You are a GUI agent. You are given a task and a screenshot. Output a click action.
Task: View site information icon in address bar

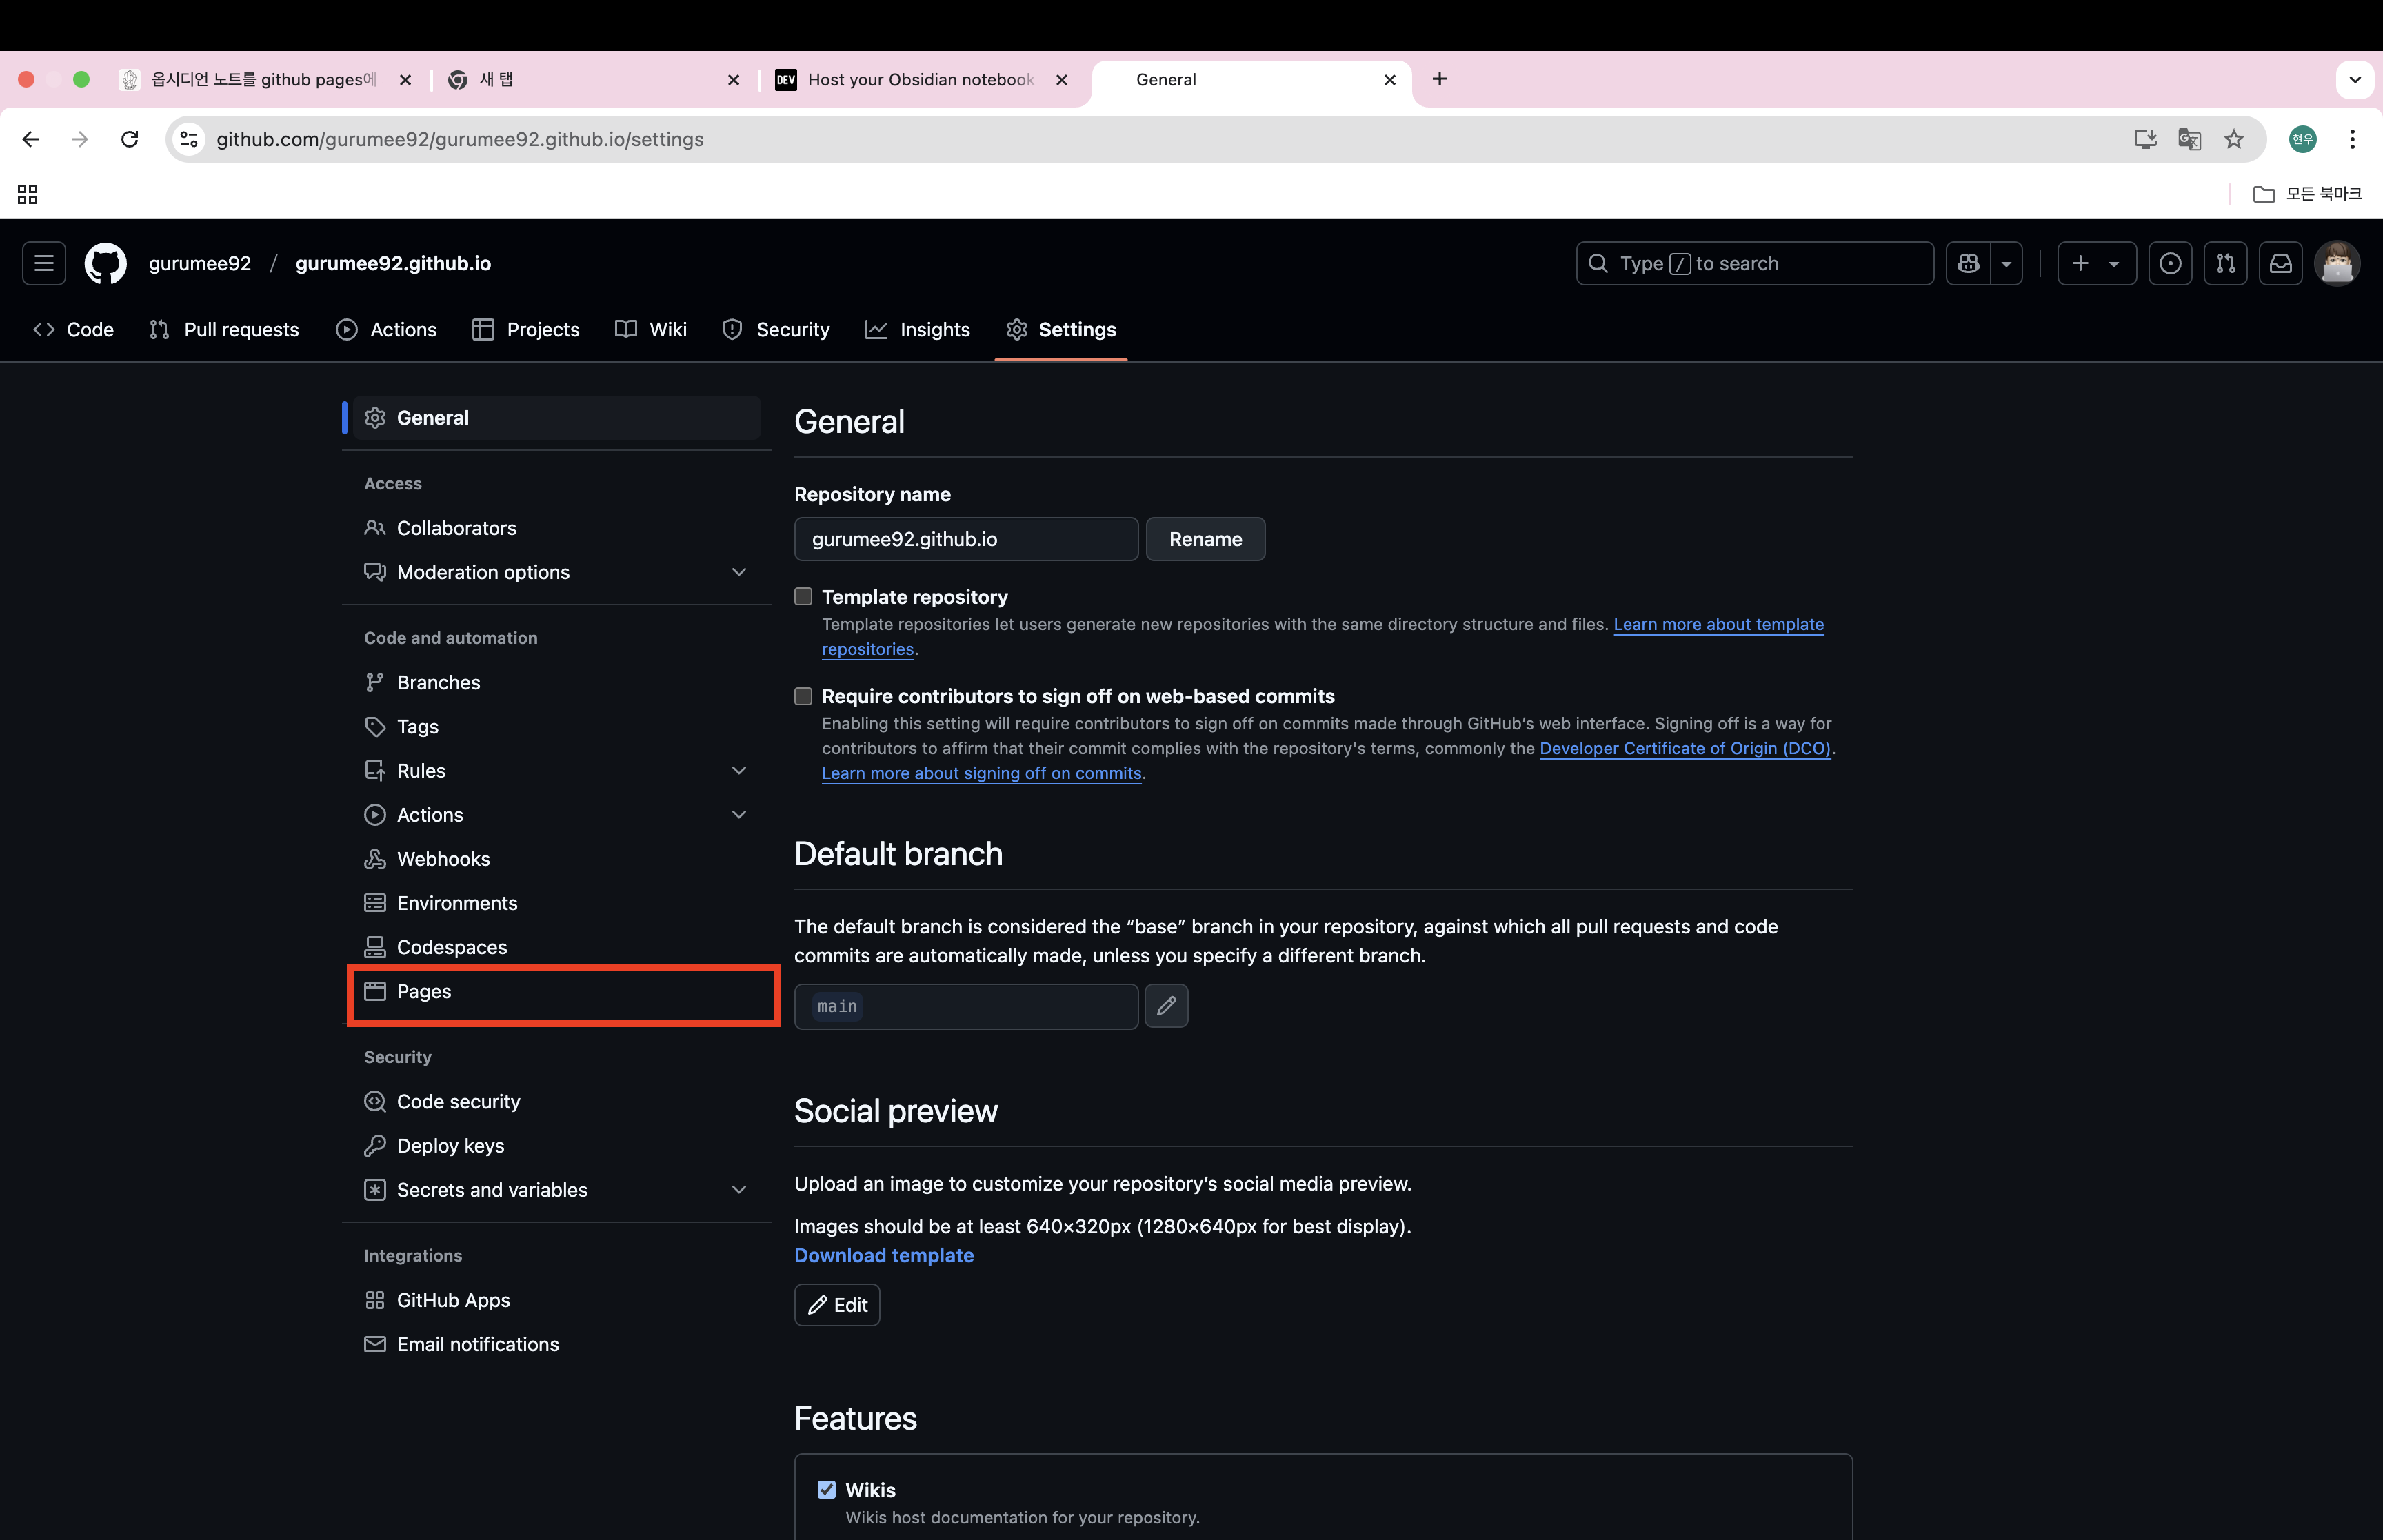click(x=188, y=139)
